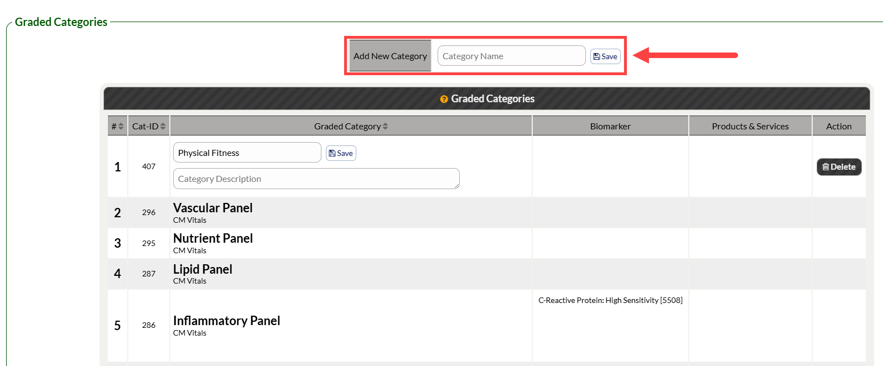Viewport: 883px width, 366px height.
Task: Click CM Vitals under Lipid Panel
Action: point(190,281)
